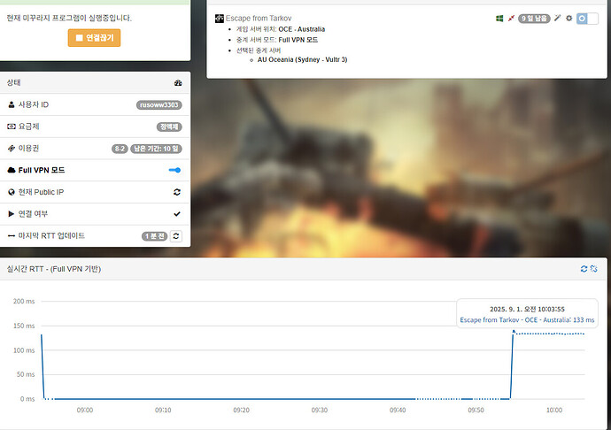Click the money icon beside 요금제

tap(12, 127)
